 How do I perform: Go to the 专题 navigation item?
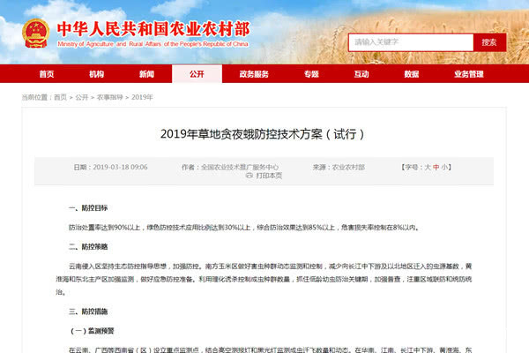(311, 74)
